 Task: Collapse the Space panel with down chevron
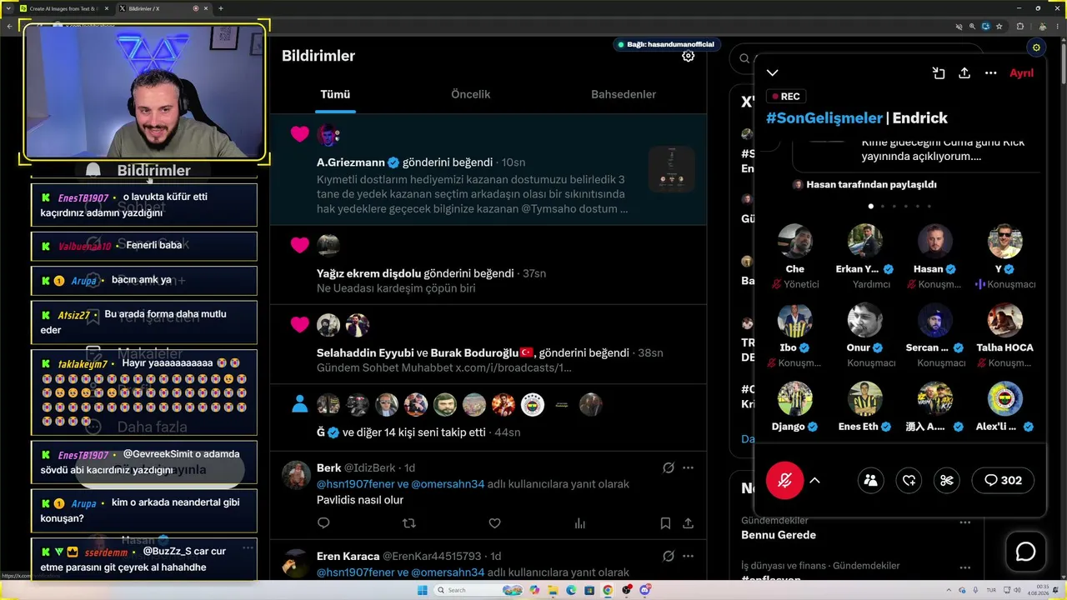(773, 73)
